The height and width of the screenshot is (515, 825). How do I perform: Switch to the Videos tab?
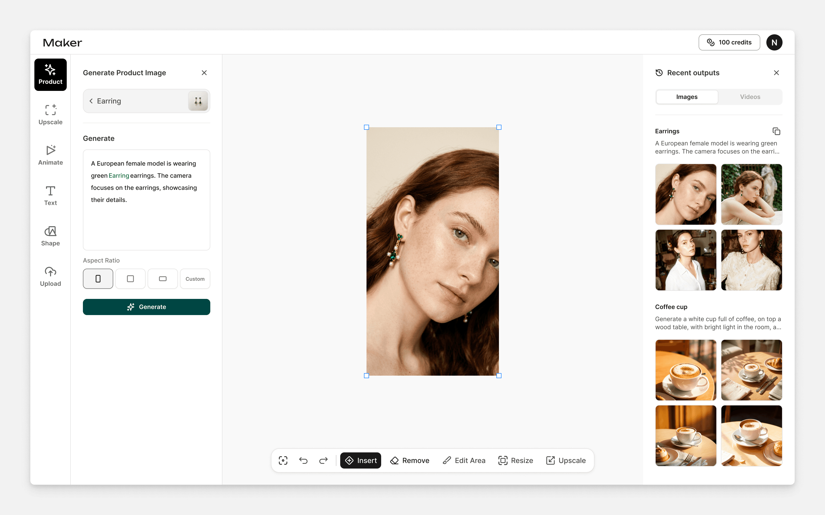[750, 97]
